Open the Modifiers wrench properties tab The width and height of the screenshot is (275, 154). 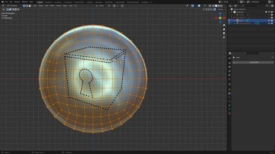(229, 94)
